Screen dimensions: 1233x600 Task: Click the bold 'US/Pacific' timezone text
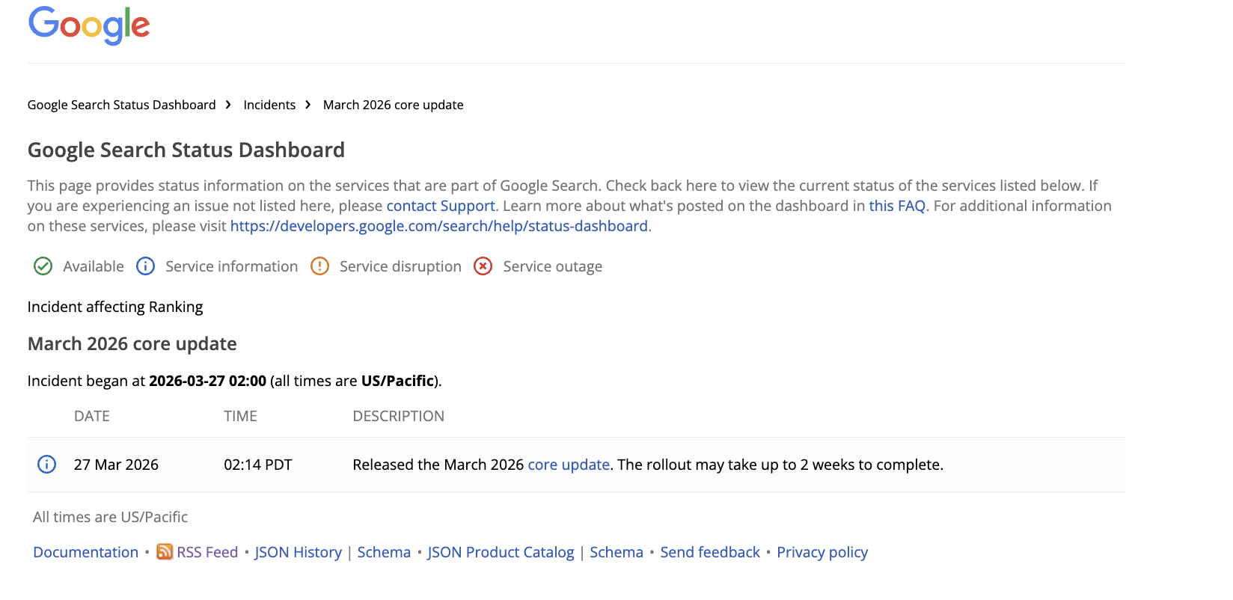coord(398,381)
